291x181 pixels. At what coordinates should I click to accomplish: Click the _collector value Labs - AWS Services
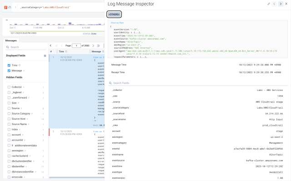[270, 90]
